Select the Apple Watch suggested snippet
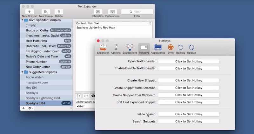The height and width of the screenshot is (134, 254). point(46,77)
